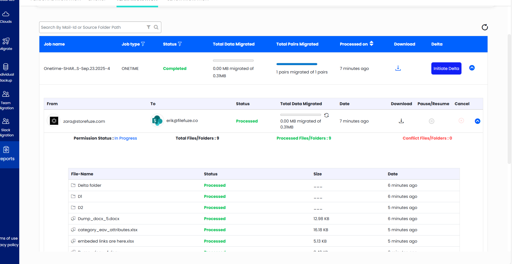This screenshot has width=512, height=264.
Task: Open the Migrate rocket icon
Action: [6, 41]
